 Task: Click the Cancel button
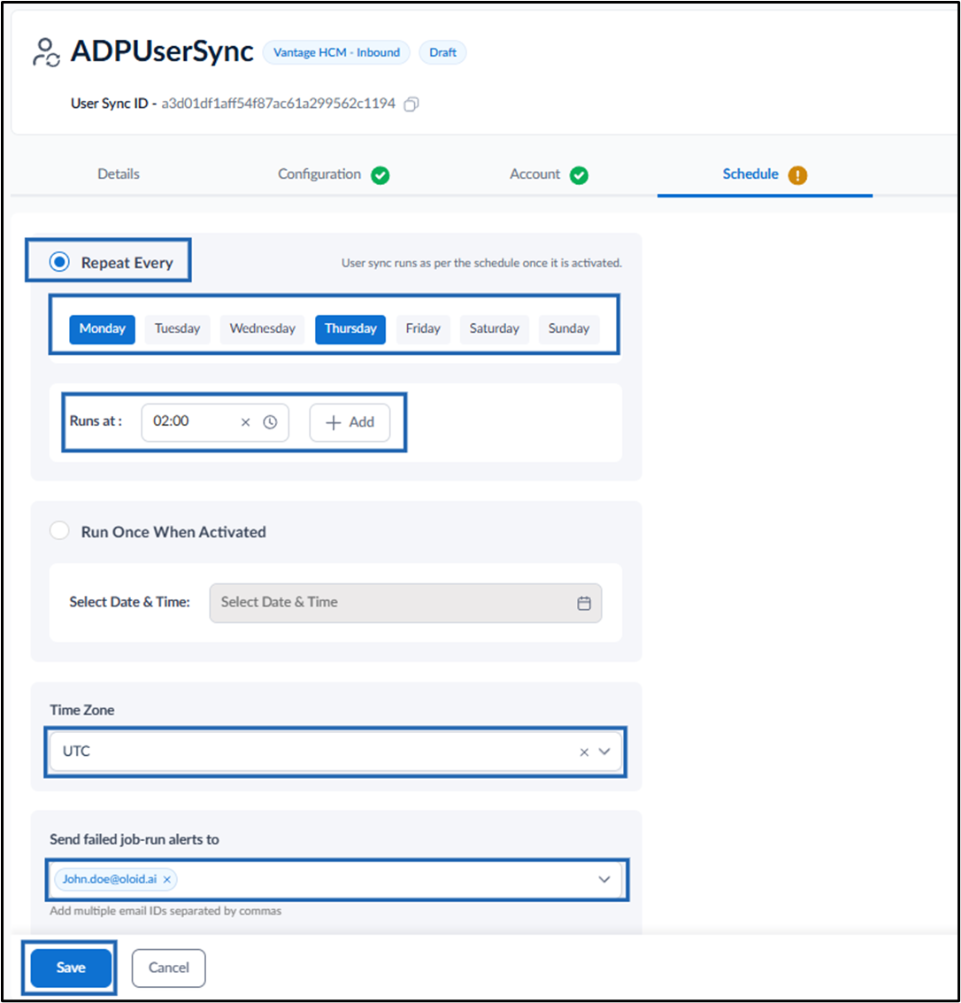coord(169,968)
